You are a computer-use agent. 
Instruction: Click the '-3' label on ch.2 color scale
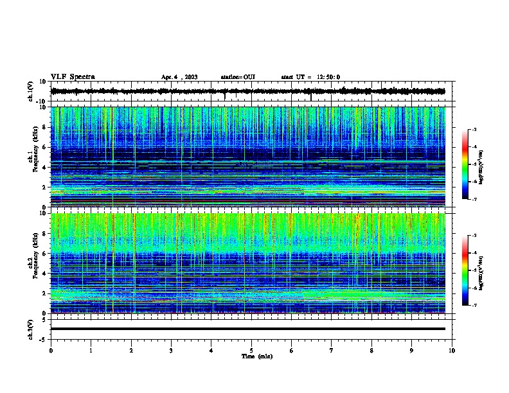(x=474, y=236)
